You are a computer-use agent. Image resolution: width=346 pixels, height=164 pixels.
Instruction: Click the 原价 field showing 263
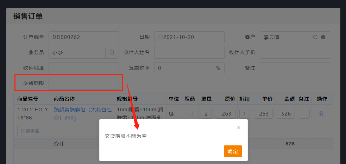tap(226, 114)
